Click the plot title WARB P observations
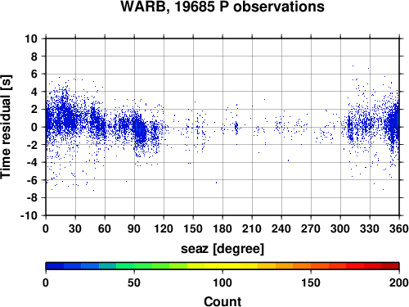This screenshot has width=409, height=307. pos(222,7)
